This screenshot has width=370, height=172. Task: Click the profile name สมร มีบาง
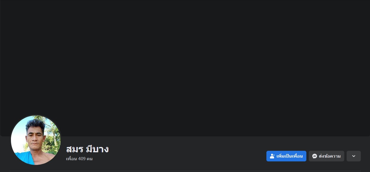87,149
